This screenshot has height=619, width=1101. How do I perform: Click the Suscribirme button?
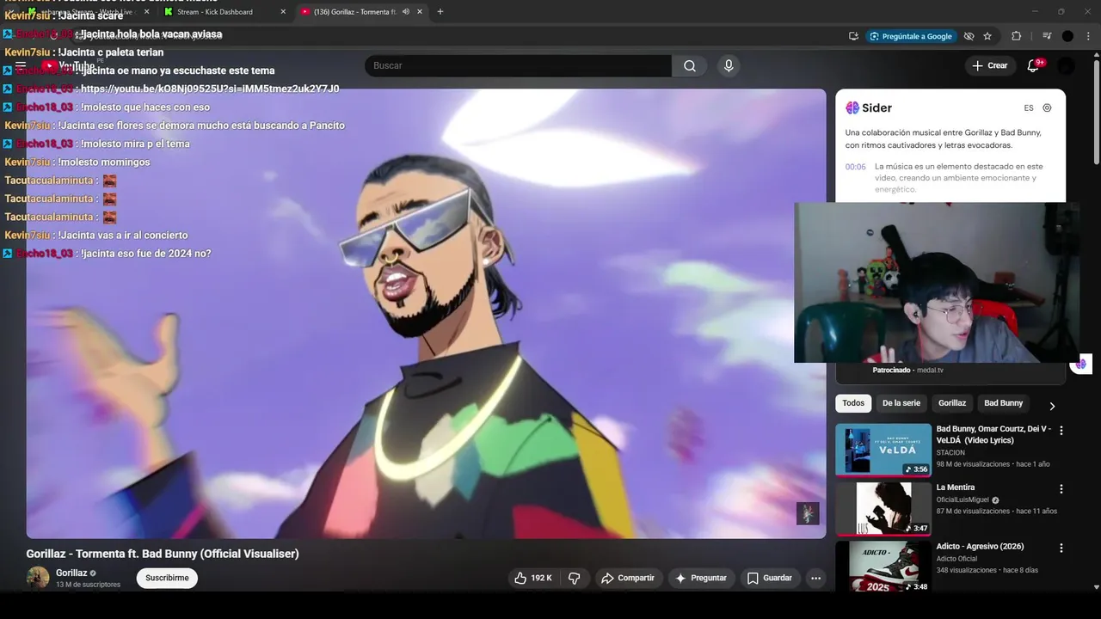tap(167, 578)
